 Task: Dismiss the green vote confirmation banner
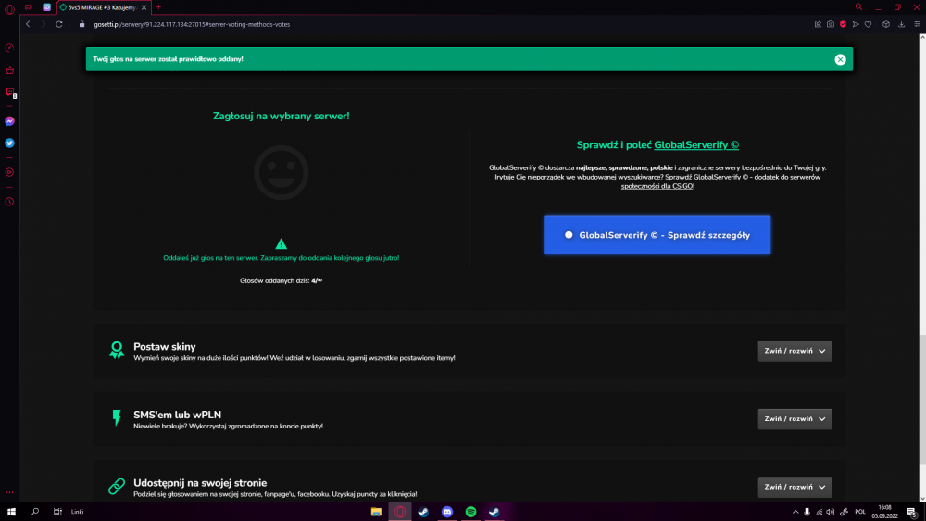(840, 59)
